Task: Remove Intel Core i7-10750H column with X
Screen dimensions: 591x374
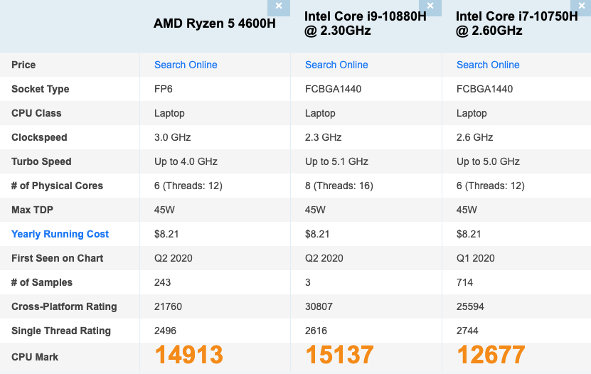Action: (581, 7)
